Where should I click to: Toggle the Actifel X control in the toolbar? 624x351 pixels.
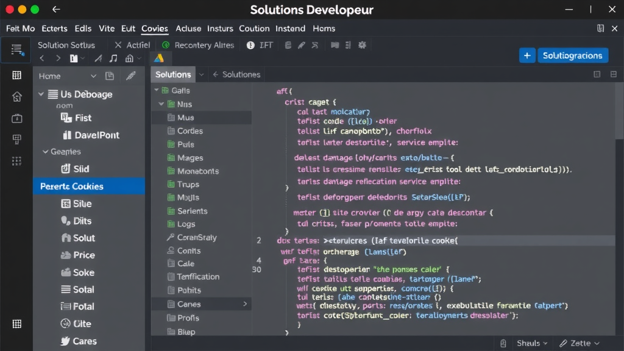(118, 44)
